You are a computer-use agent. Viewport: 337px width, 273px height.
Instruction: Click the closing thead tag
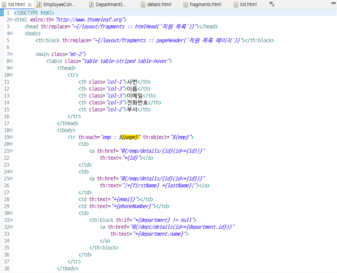click(x=67, y=123)
